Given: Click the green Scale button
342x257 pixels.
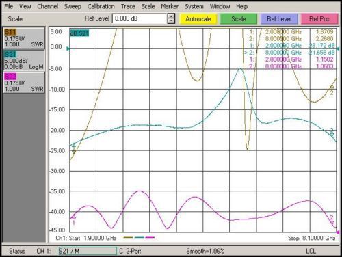Looking at the screenshot, I should point(239,19).
